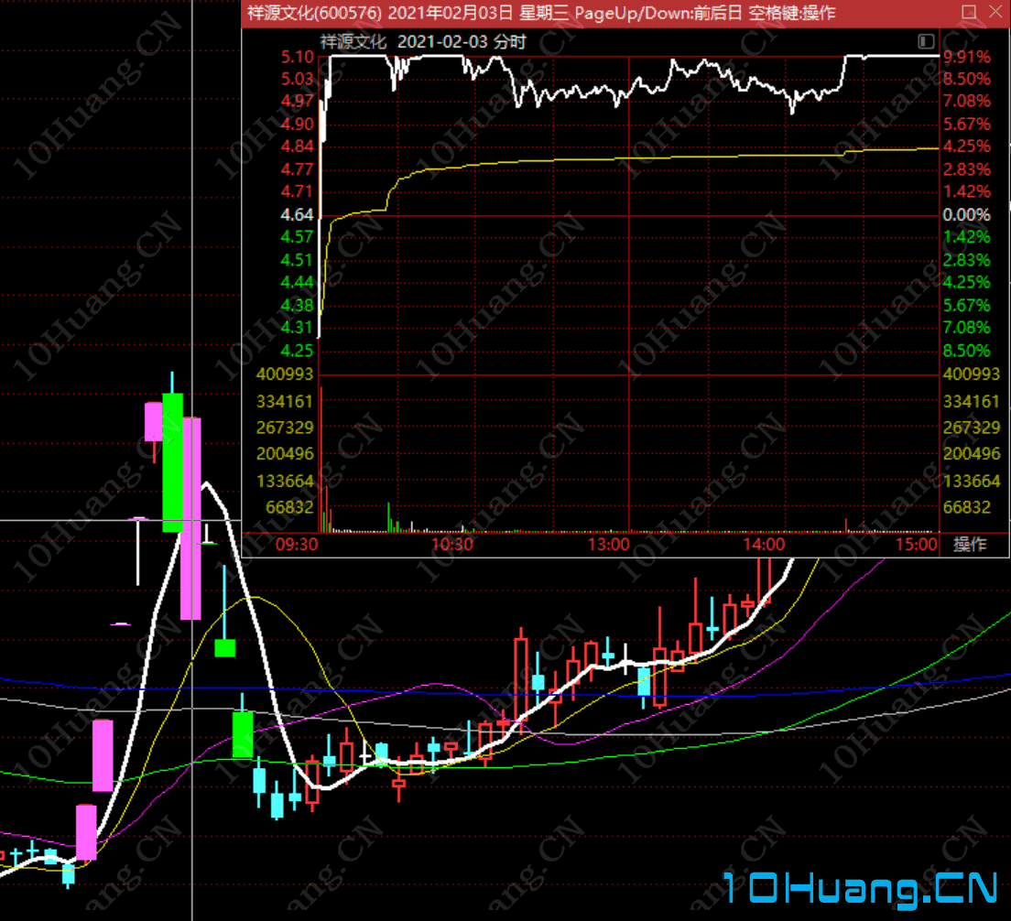Viewport: 1011px width, 921px height.
Task: Select the 4.90 price label
Action: [x=298, y=125]
